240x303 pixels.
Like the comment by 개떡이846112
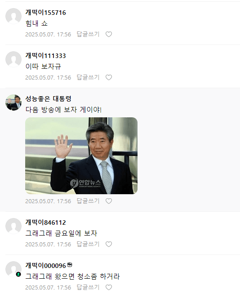[109, 244]
